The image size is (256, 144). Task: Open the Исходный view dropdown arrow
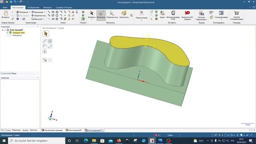(x=29, y=12)
